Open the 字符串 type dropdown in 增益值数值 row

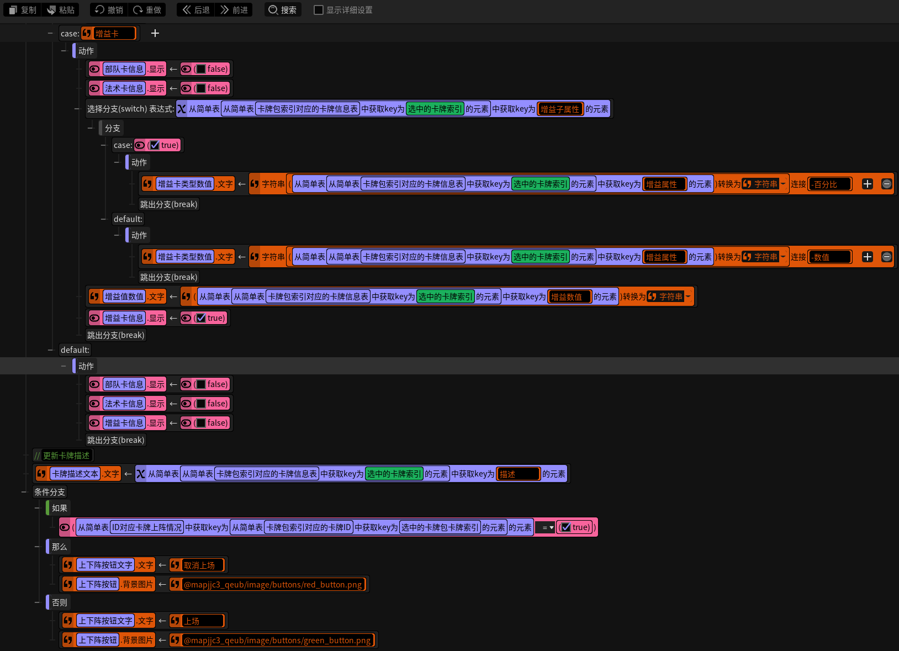669,297
